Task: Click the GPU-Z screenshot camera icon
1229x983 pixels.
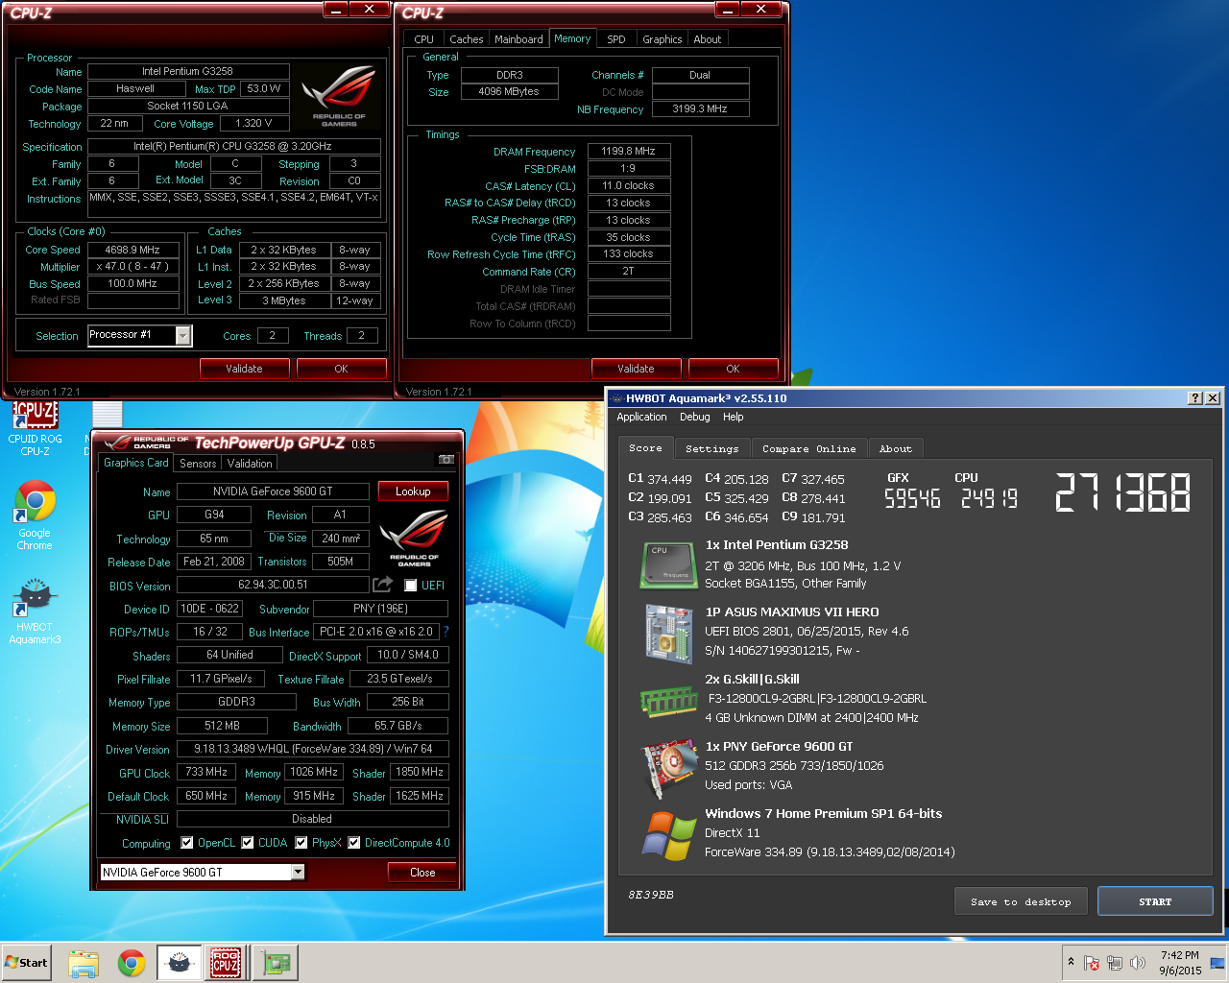Action: point(446,460)
